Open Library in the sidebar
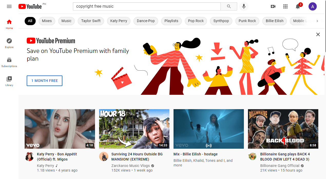326x179 pixels. [9, 81]
